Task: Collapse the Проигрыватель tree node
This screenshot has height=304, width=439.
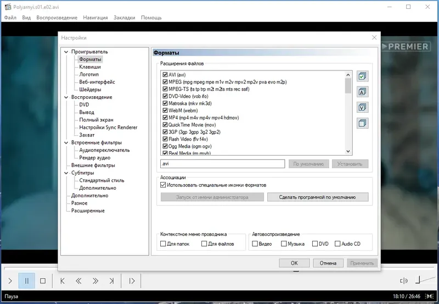Action: pyautogui.click(x=66, y=52)
